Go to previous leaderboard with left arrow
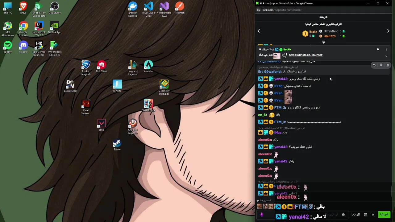The image size is (395, 222). point(259,31)
